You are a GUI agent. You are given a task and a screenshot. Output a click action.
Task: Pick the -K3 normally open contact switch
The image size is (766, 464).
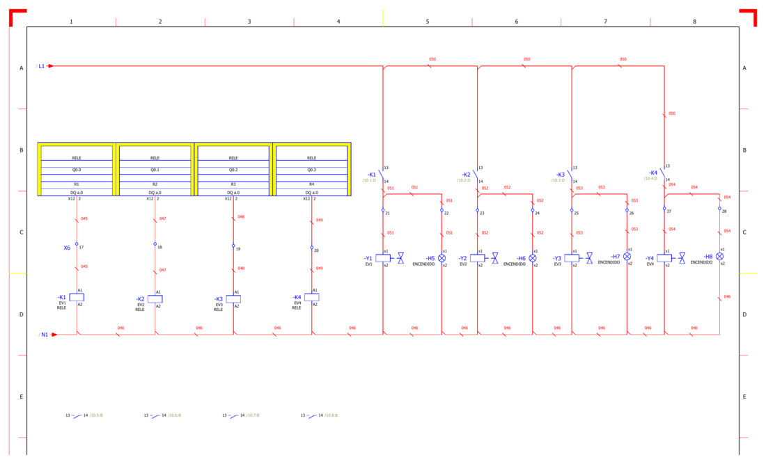570,175
